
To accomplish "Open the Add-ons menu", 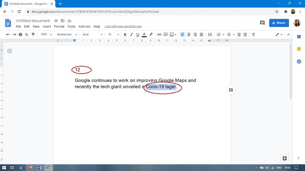I will (x=84, y=27).
